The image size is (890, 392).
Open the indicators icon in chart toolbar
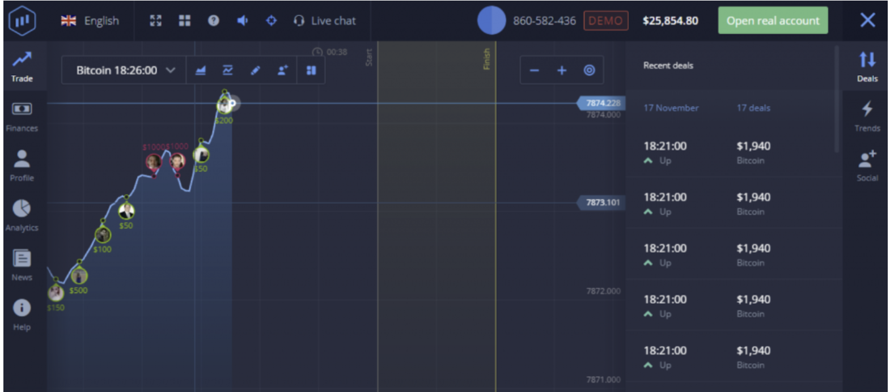tap(228, 70)
